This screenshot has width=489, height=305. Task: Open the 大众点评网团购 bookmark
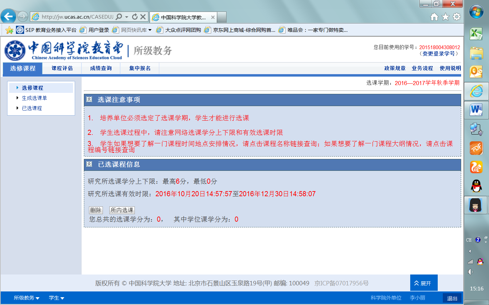click(x=179, y=30)
